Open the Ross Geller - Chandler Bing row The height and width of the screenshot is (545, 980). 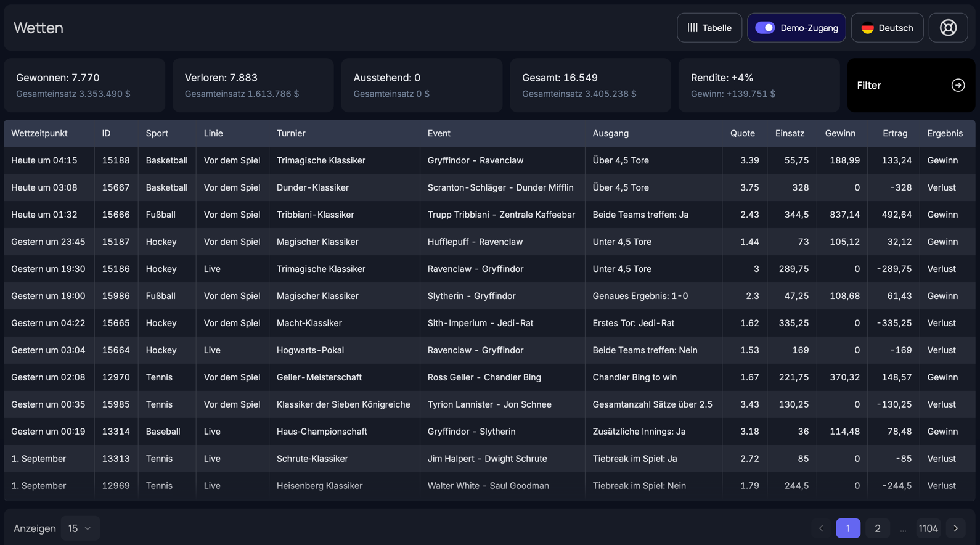[x=484, y=377]
